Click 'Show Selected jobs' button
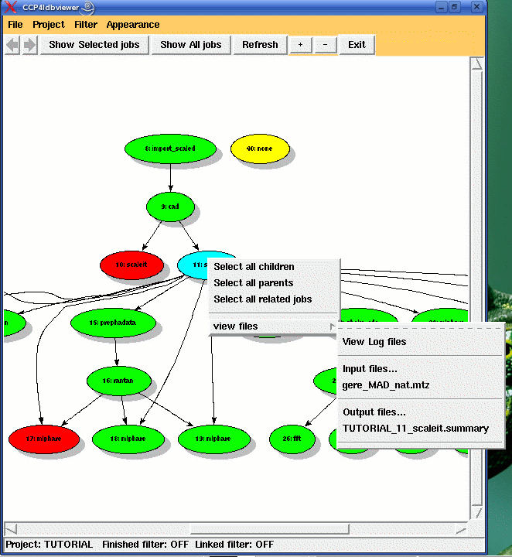Image resolution: width=512 pixels, height=557 pixels. 94,45
